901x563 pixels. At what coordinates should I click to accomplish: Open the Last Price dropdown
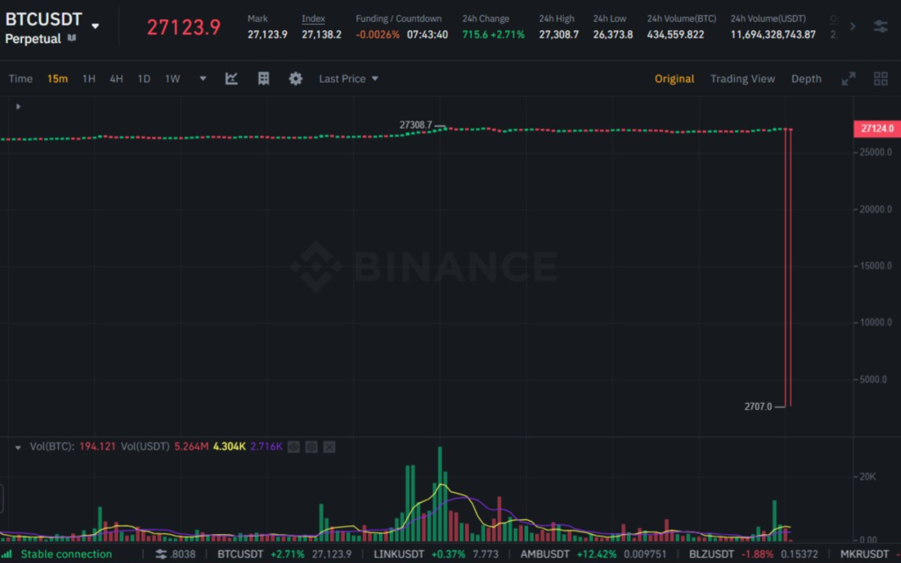click(x=348, y=78)
